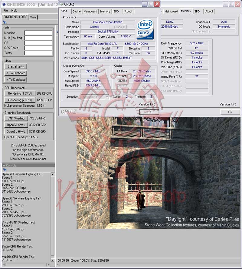Click the CINEBENCH app icon in title bar
The width and height of the screenshot is (242, 269).
point(4,4)
